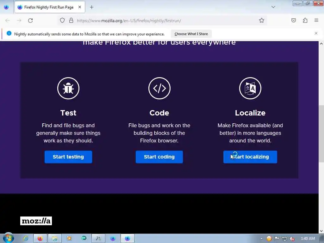Open the Windows Start menu
This screenshot has width=324, height=243.
[x=8, y=238]
